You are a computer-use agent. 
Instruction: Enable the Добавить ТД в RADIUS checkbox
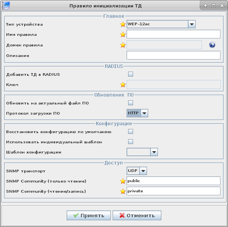(131, 74)
